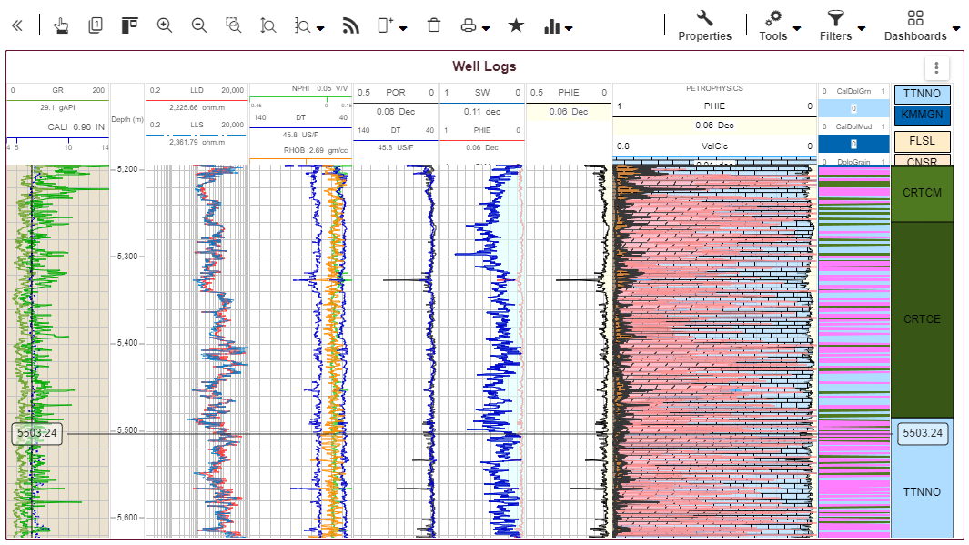The image size is (969, 545).
Task: Click the 0.11 dec SW value
Action: (x=482, y=112)
